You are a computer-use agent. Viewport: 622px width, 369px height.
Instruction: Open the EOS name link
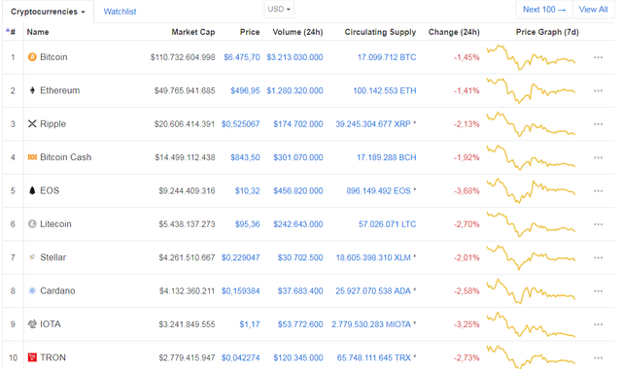(x=50, y=190)
